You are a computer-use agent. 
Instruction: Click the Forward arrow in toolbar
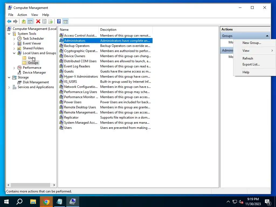point(15,22)
